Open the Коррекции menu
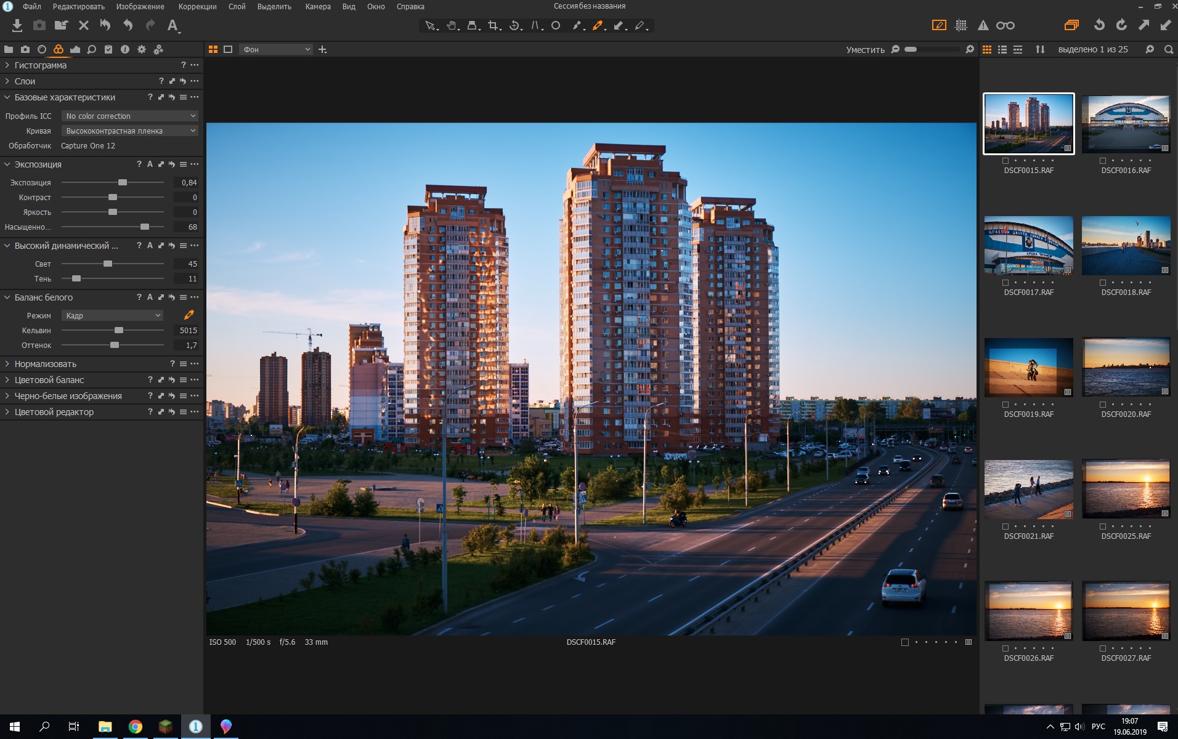The image size is (1178, 739). pyautogui.click(x=197, y=7)
